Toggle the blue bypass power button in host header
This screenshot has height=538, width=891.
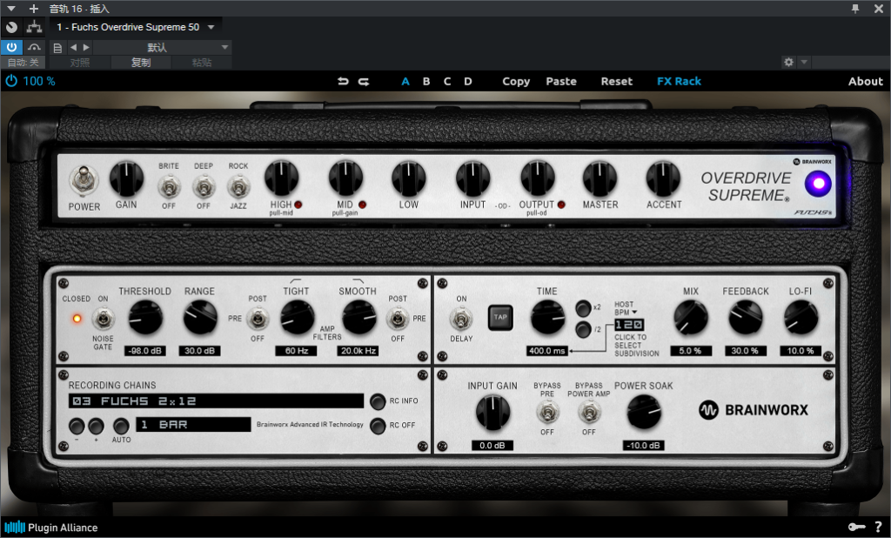11,47
